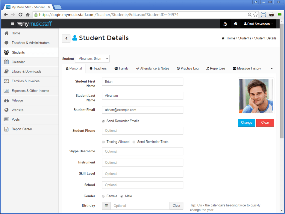Open the Mileage tracker

(17, 100)
